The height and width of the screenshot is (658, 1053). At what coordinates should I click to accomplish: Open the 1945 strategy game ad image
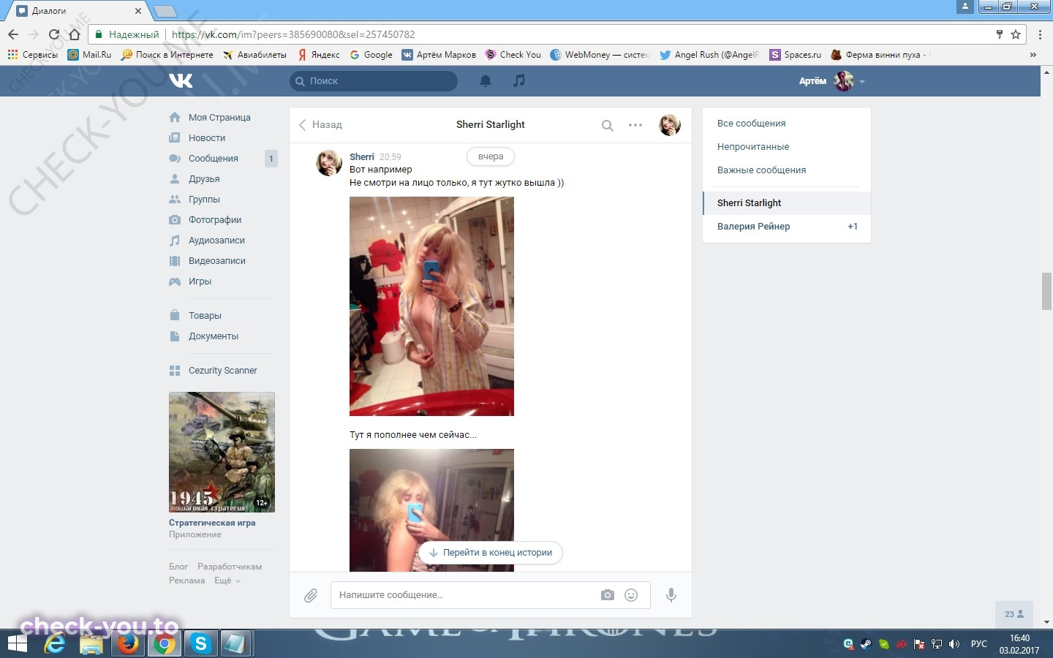(x=222, y=452)
